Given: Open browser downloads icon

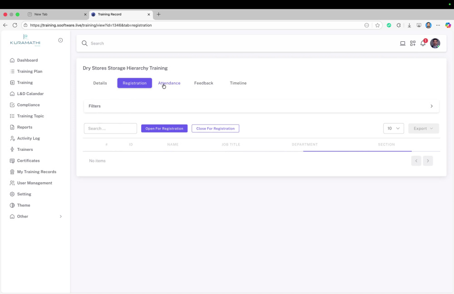Looking at the screenshot, I should coord(409,25).
